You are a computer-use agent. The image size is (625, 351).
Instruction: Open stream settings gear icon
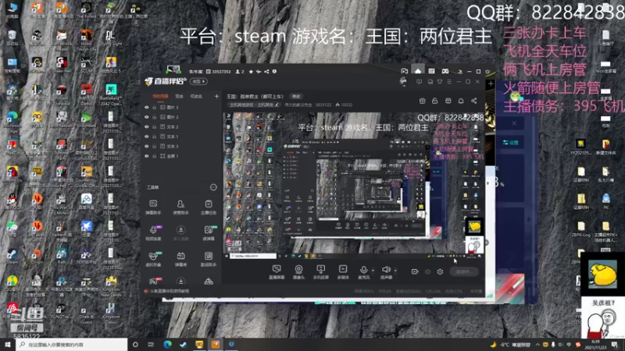pos(440,271)
